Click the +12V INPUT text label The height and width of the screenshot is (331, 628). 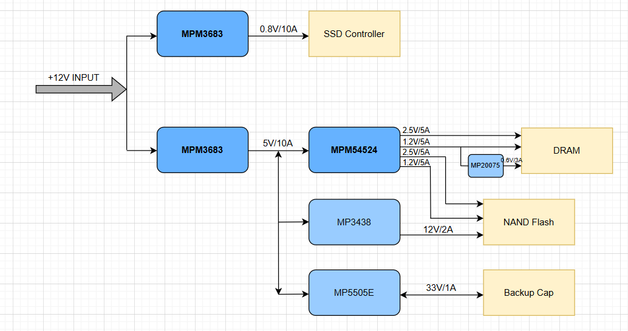pyautogui.click(x=73, y=78)
